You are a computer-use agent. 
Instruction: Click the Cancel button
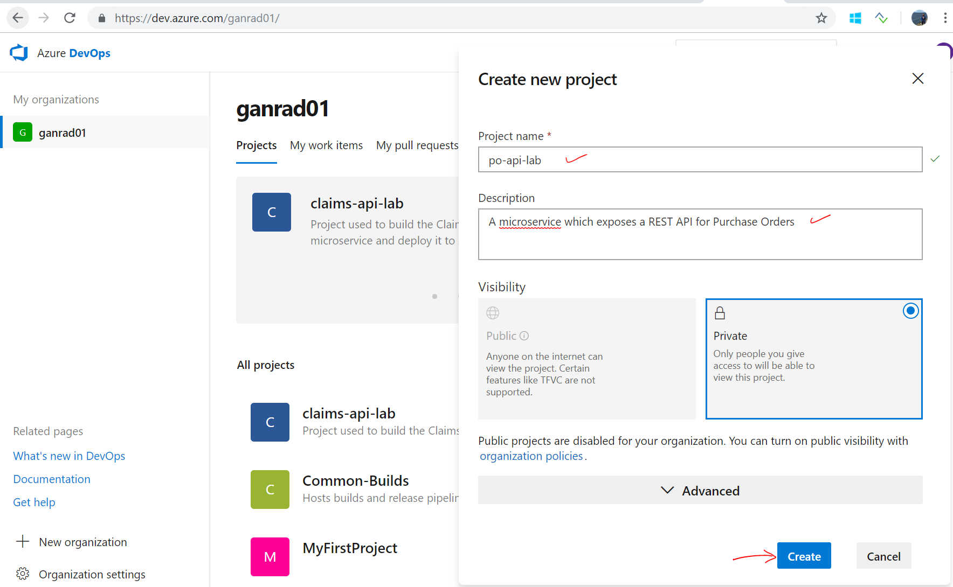pyautogui.click(x=883, y=556)
